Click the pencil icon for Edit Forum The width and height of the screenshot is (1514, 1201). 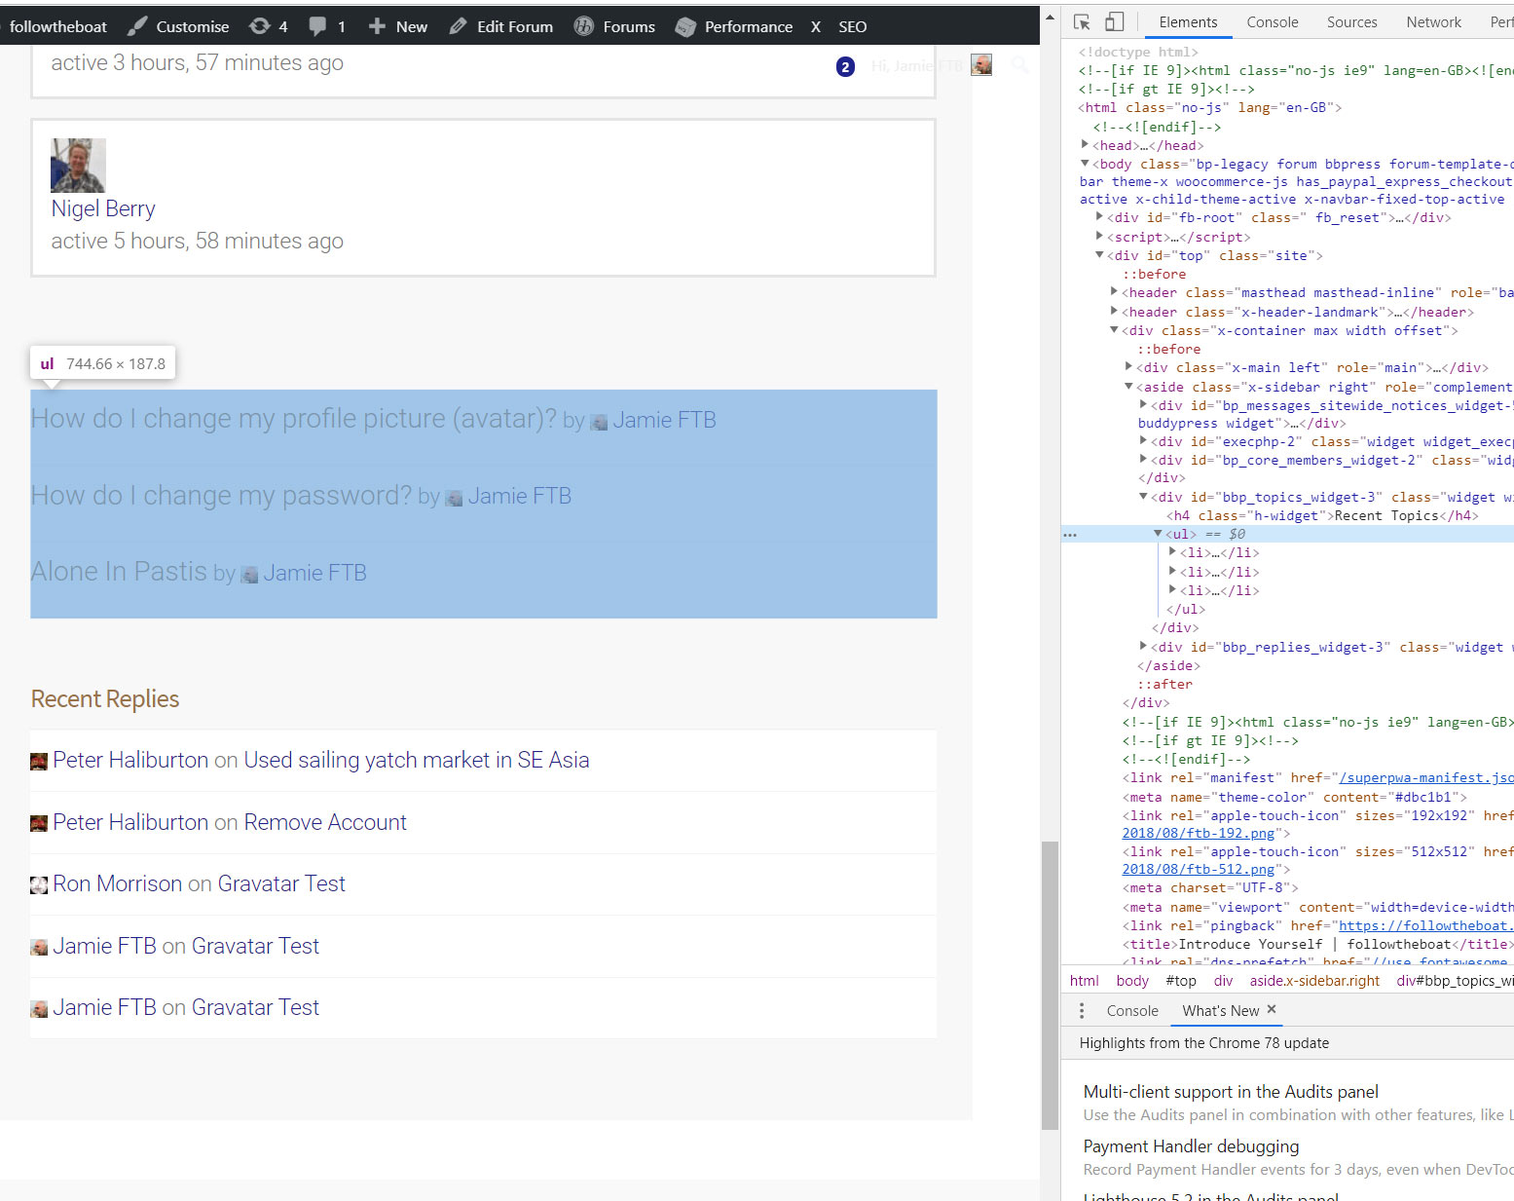(x=458, y=26)
